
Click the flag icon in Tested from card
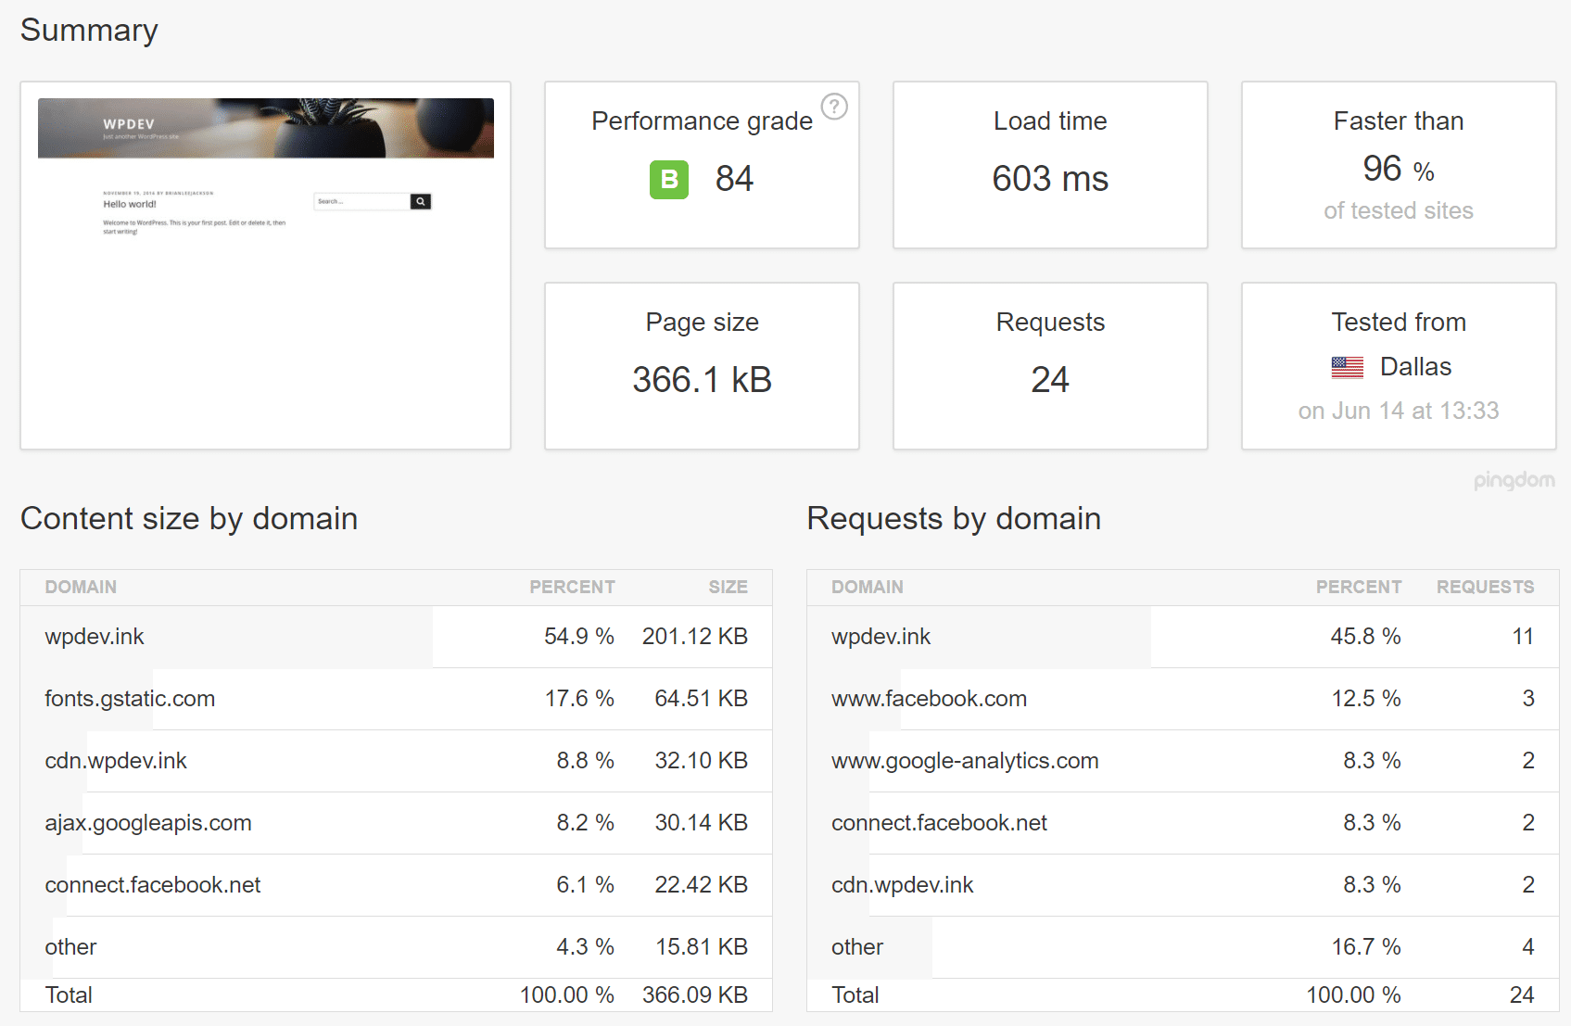coord(1348,367)
